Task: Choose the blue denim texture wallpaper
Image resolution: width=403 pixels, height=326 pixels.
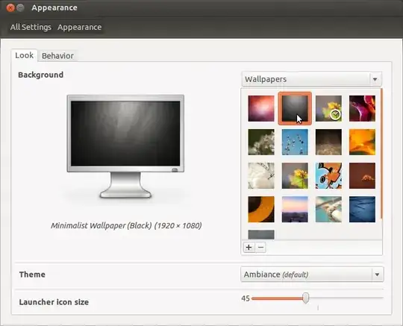Action: tap(362, 210)
